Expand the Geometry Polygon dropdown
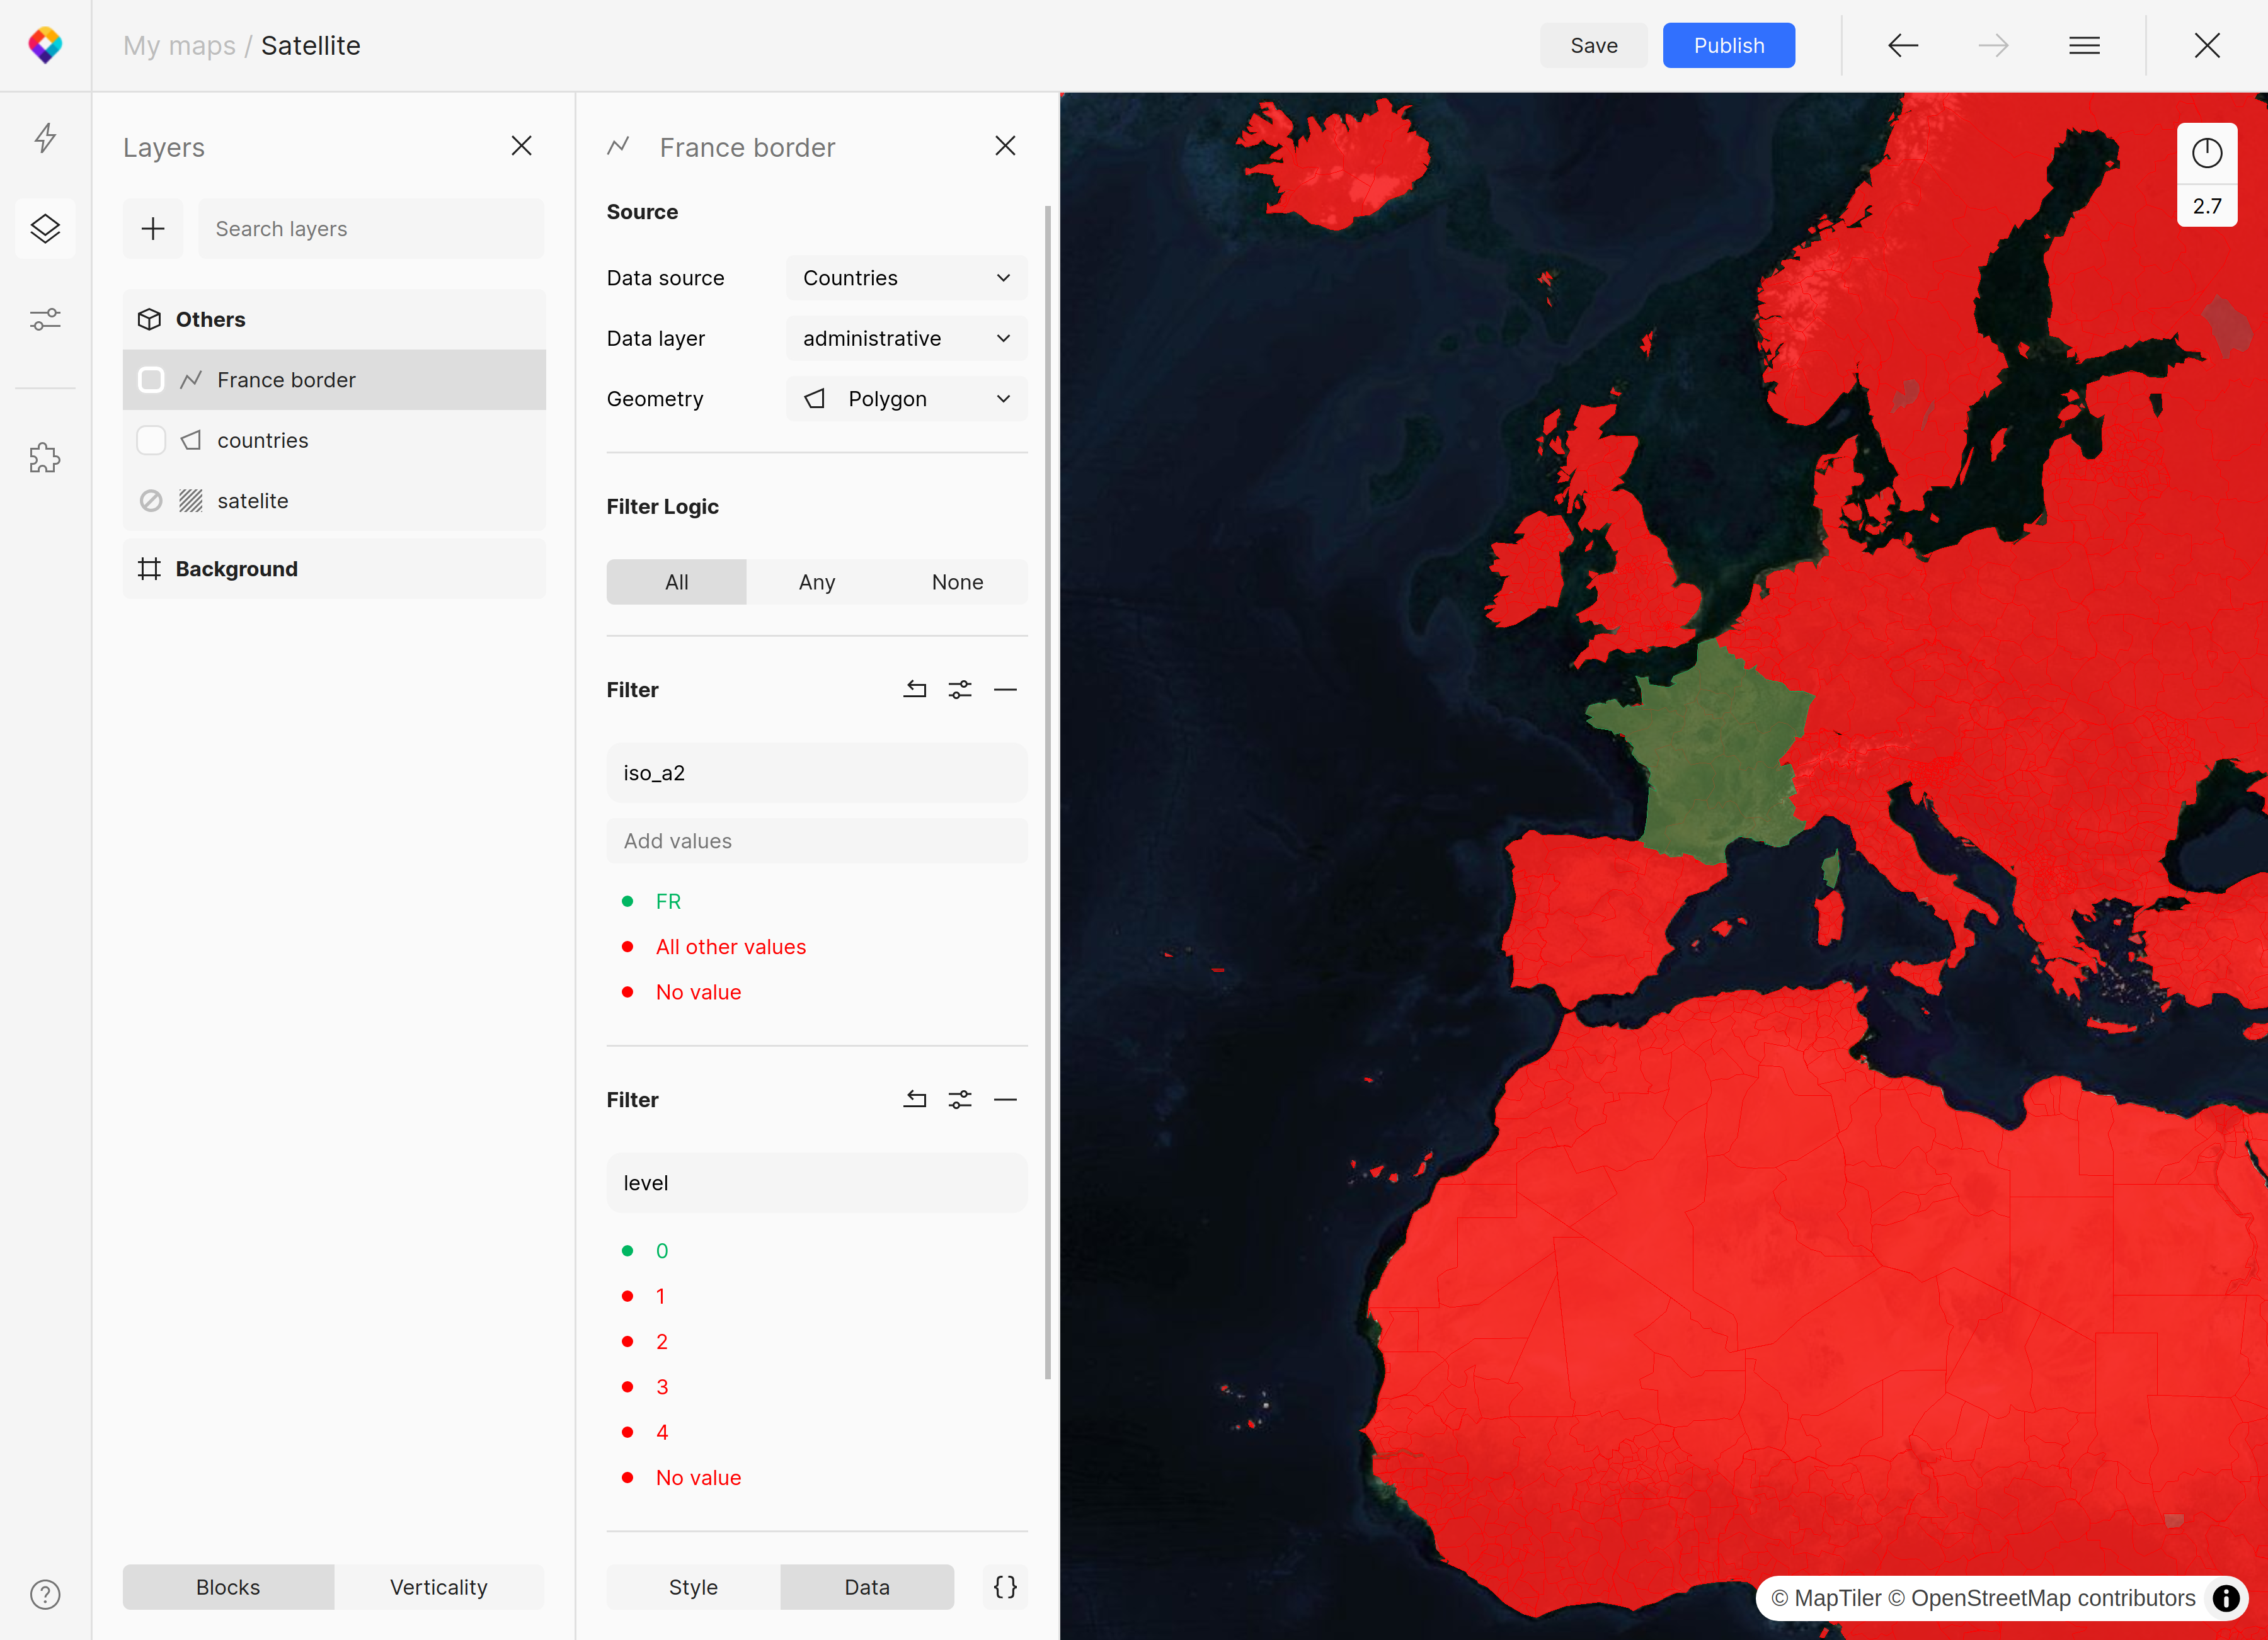Screen dimensions: 2268x1640 point(906,399)
